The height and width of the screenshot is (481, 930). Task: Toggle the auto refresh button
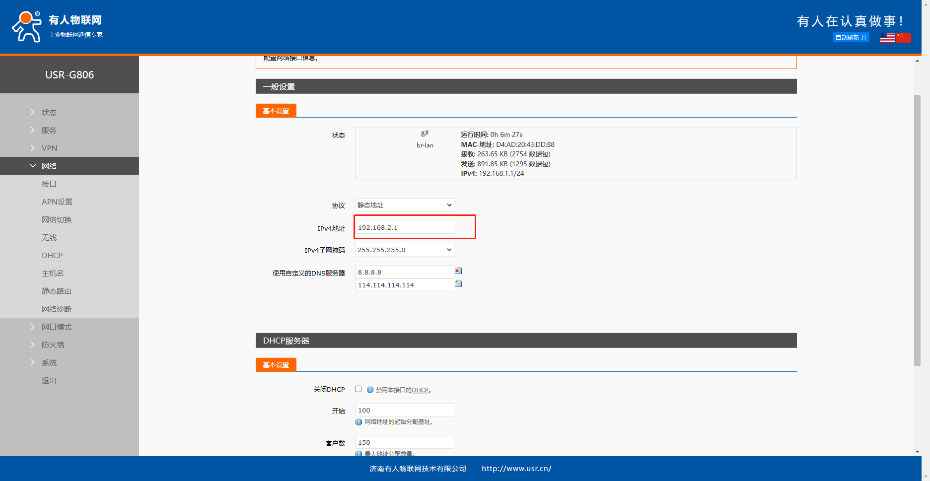click(851, 37)
